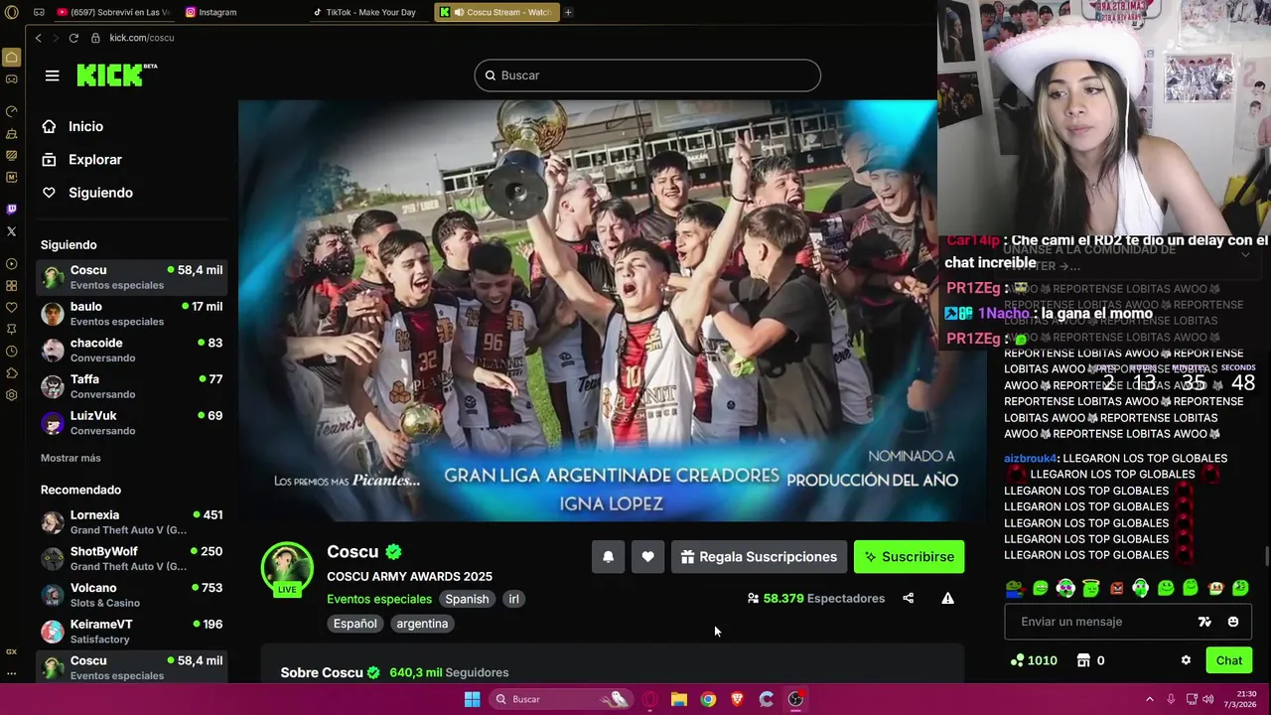Image resolution: width=1271 pixels, height=715 pixels.
Task: Open X in the Opera GX sidebar
Action: click(x=11, y=231)
